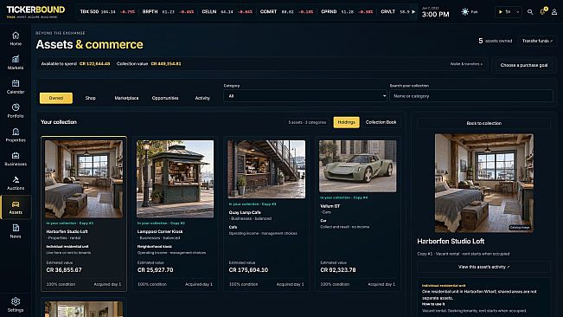This screenshot has width=563, height=317.
Task: Open the Category dropdown
Action: click(x=305, y=96)
